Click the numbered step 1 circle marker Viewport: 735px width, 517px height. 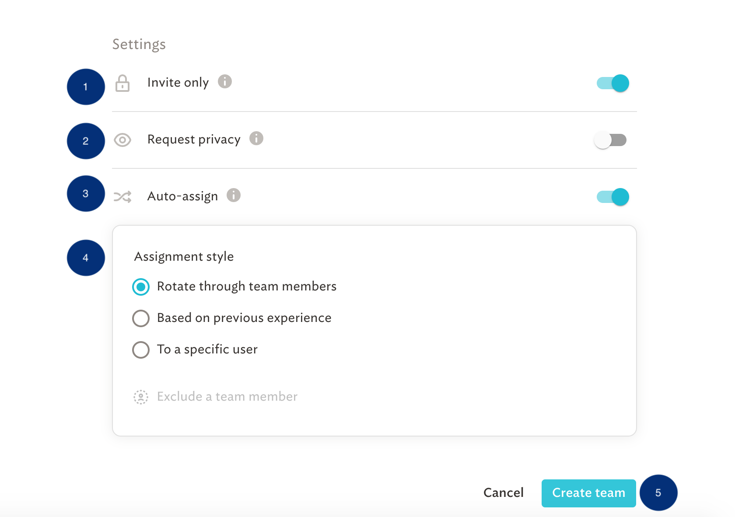click(86, 87)
